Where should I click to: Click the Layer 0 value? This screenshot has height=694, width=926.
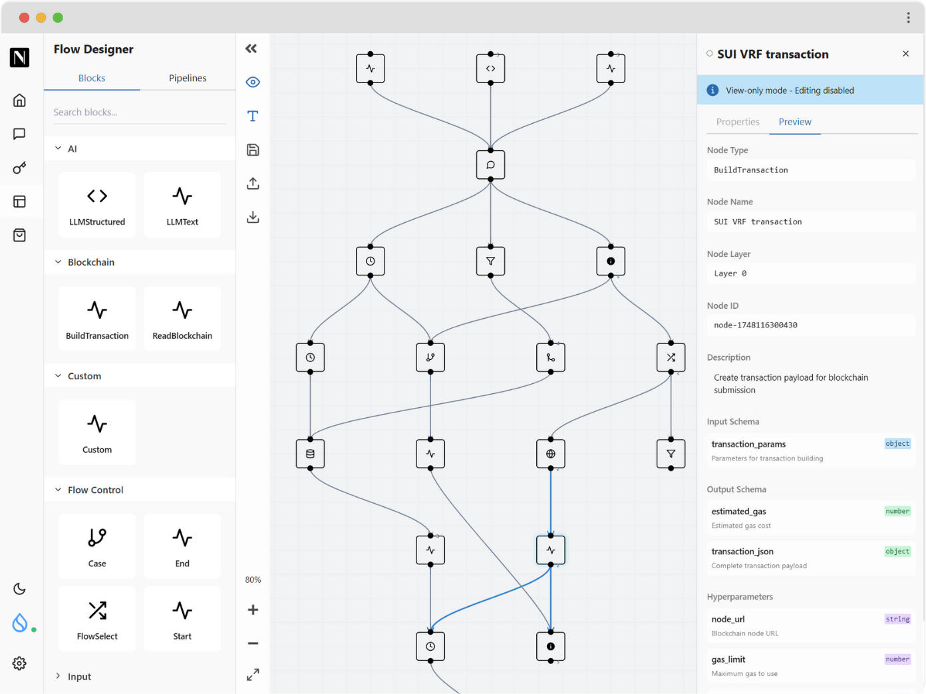811,273
